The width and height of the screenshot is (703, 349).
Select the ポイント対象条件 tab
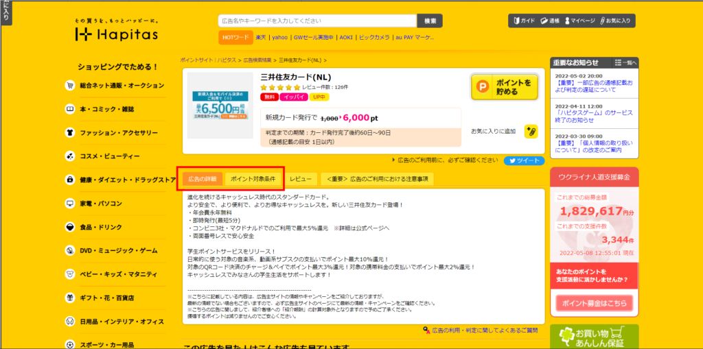[x=253, y=179]
